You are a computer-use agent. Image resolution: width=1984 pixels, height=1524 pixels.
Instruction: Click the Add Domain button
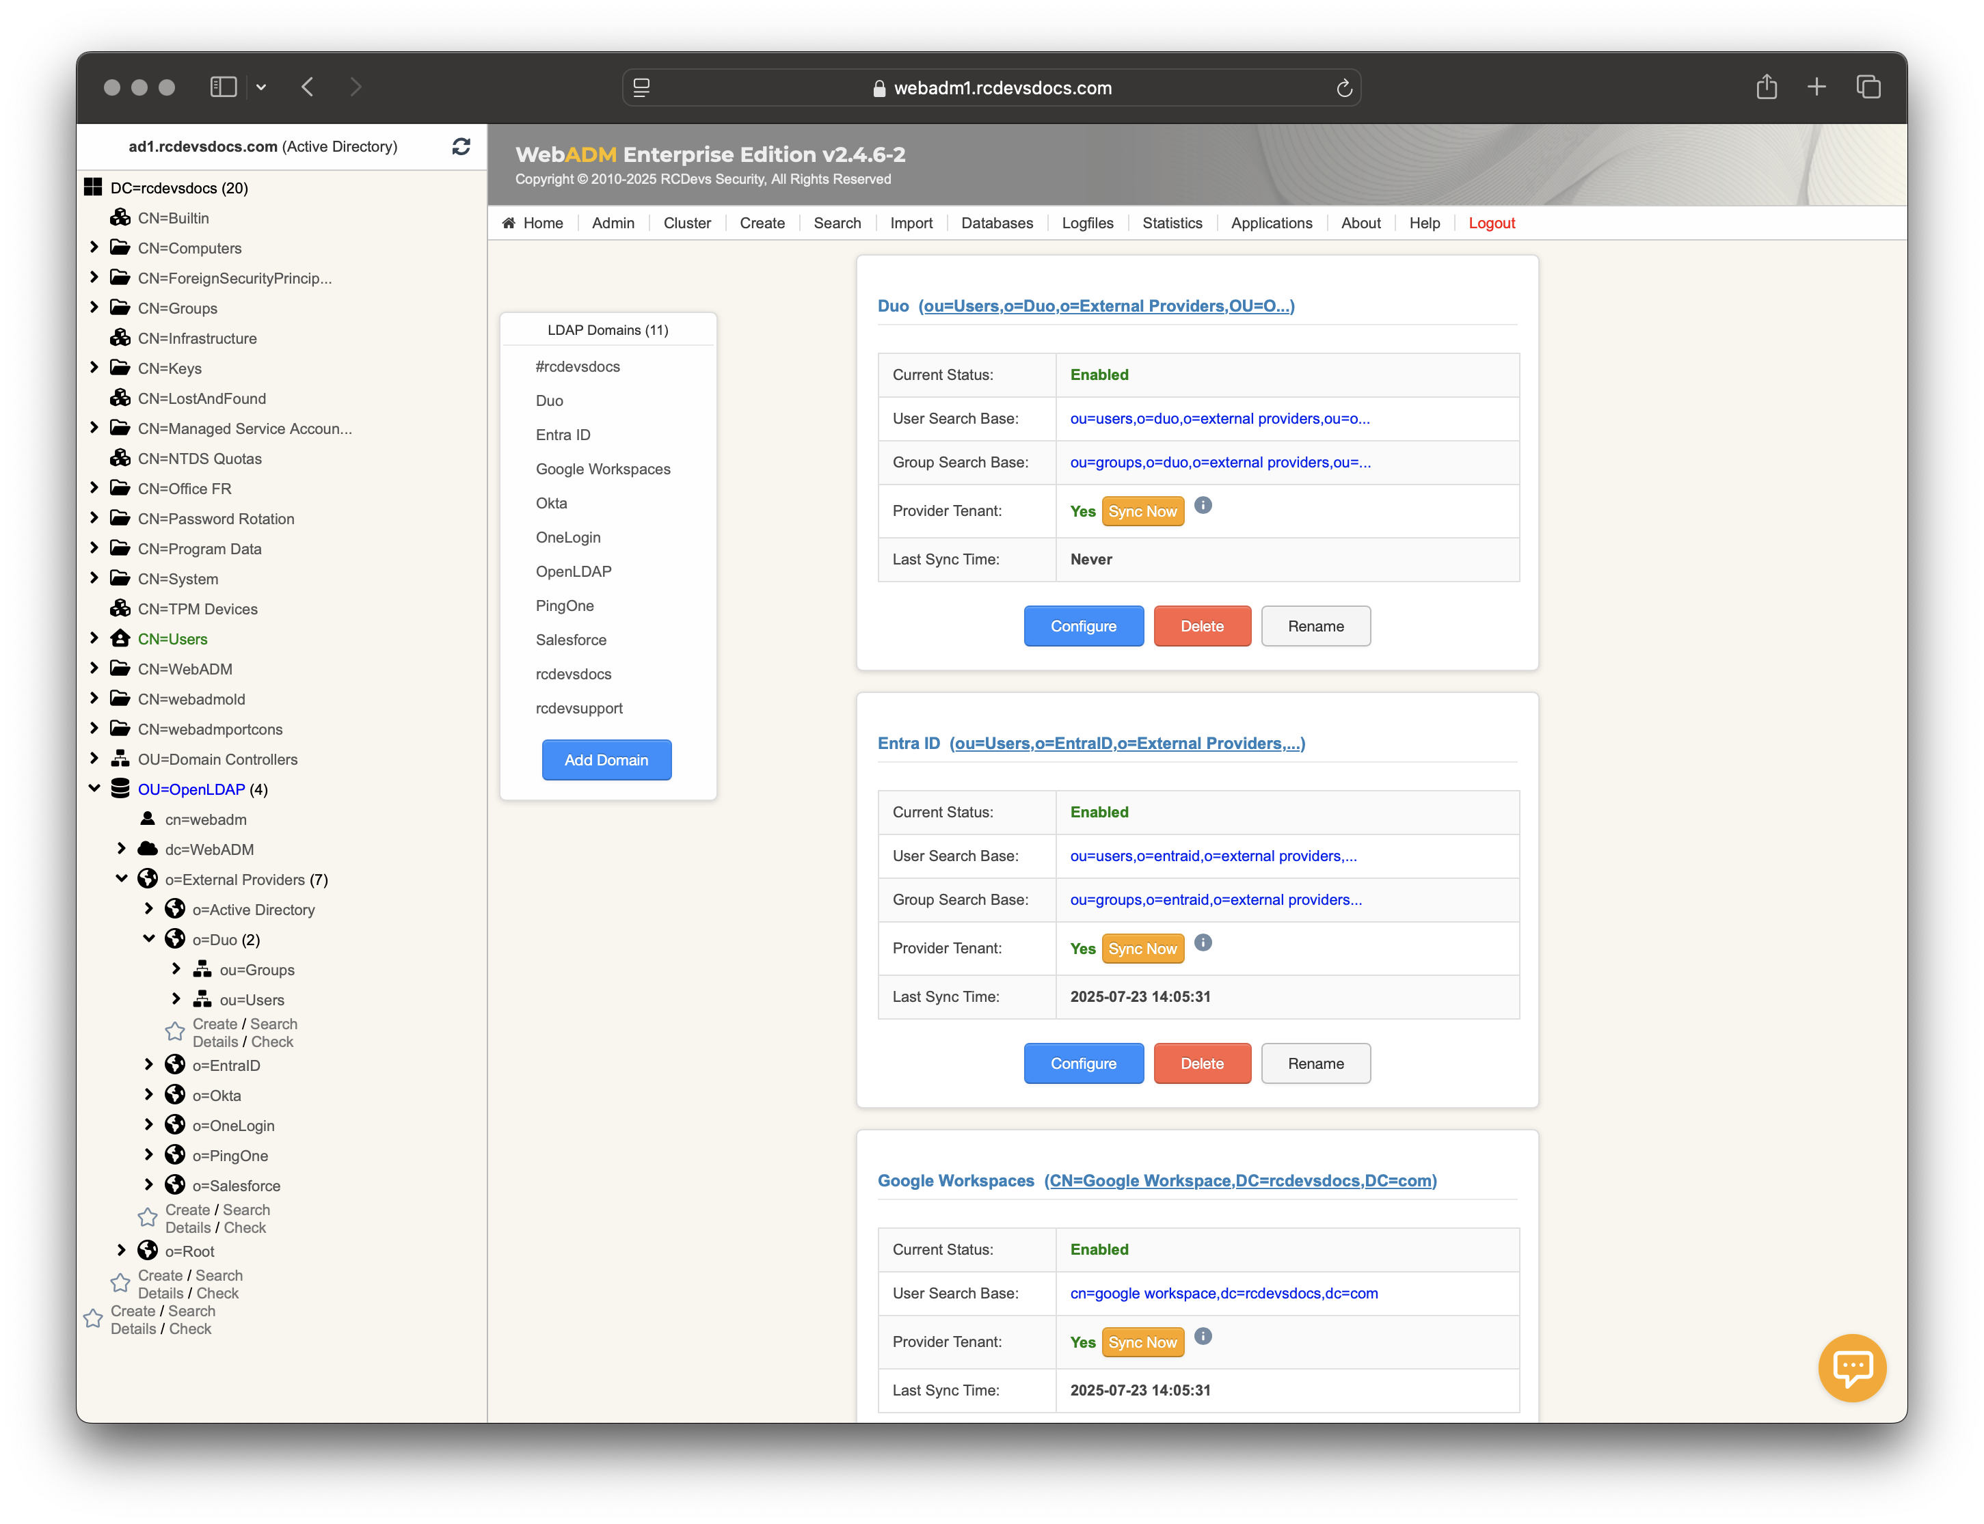[606, 759]
